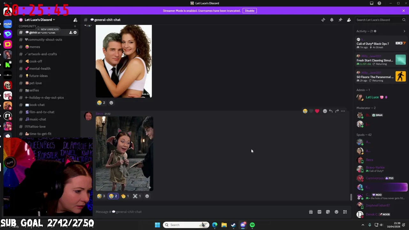Quick-react with laughing emoji in hover bar
The height and width of the screenshot is (230, 409).
pyautogui.click(x=305, y=111)
